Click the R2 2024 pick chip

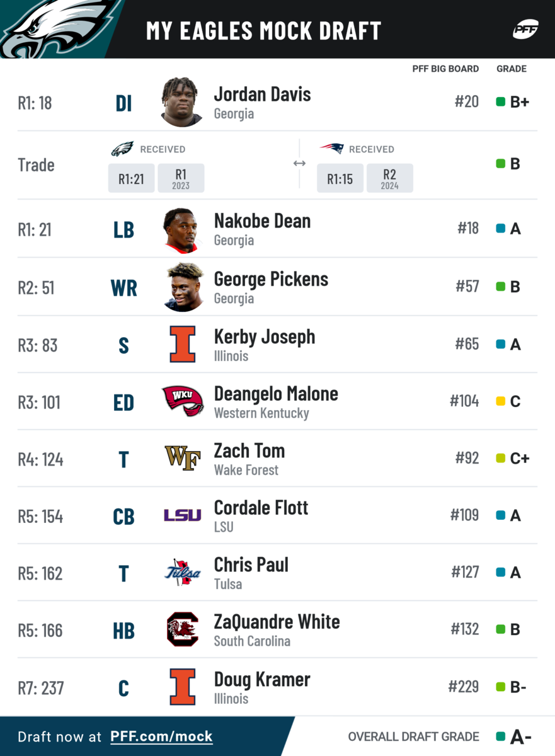pyautogui.click(x=389, y=178)
